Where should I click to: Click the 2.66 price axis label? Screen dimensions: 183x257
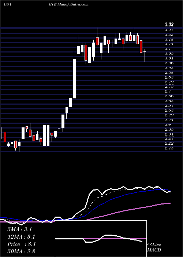point(169,96)
